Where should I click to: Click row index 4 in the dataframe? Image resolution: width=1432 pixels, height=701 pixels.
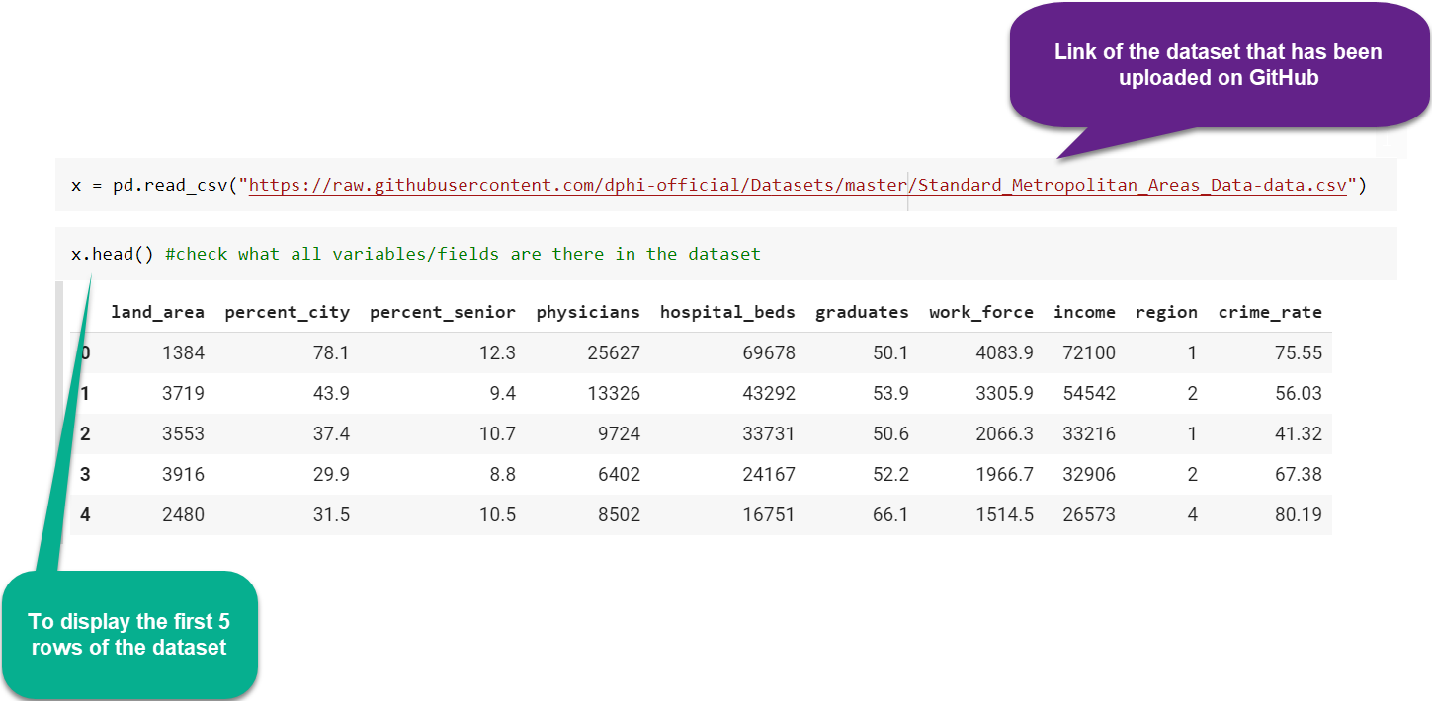point(85,514)
